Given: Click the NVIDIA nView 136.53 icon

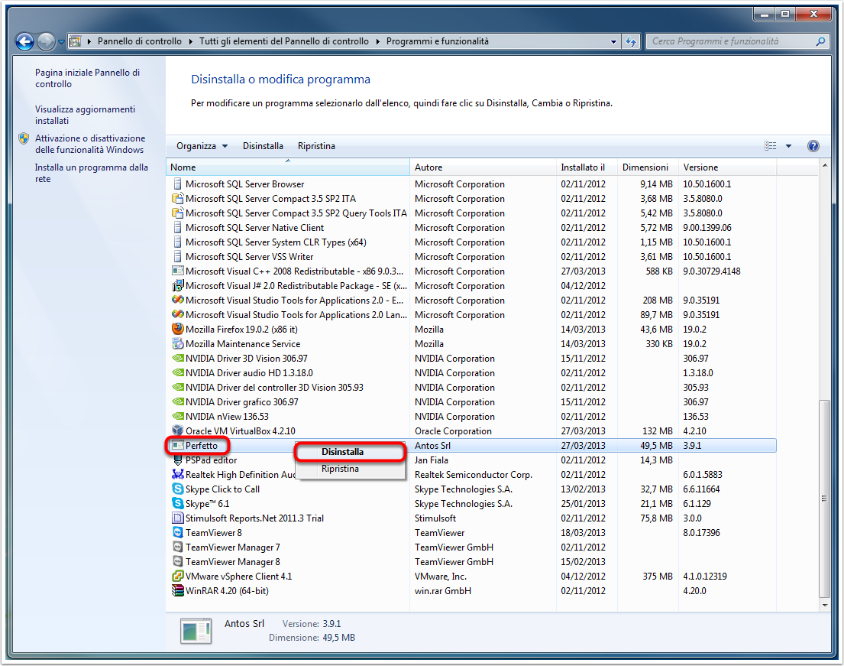Looking at the screenshot, I should [x=178, y=416].
